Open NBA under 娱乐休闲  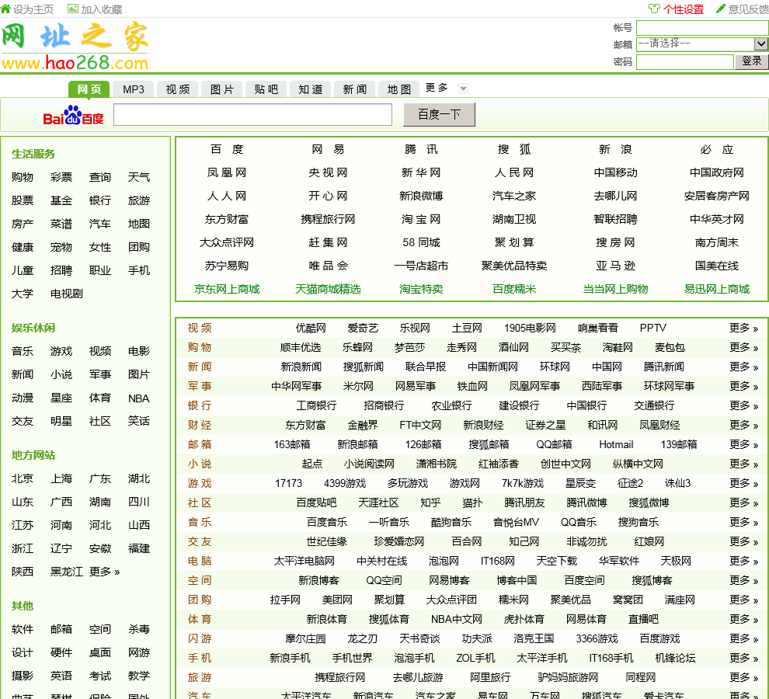(x=138, y=398)
